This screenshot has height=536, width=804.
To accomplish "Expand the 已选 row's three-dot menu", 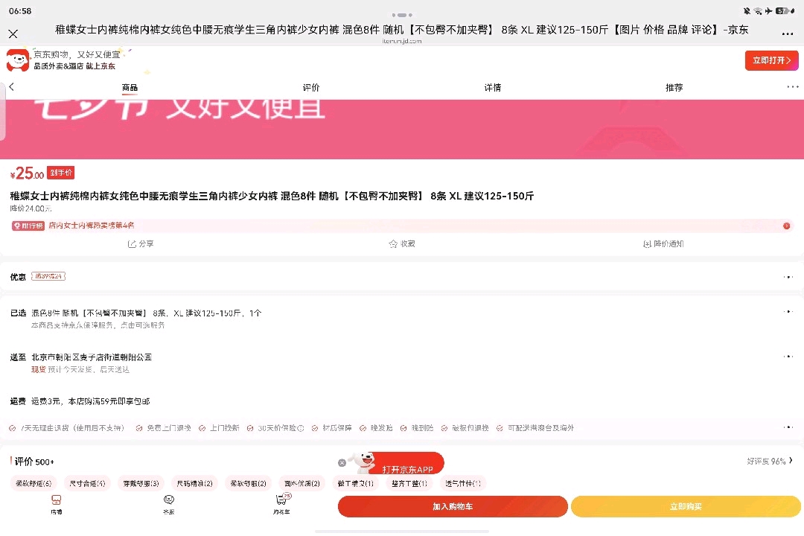I will pos(788,311).
